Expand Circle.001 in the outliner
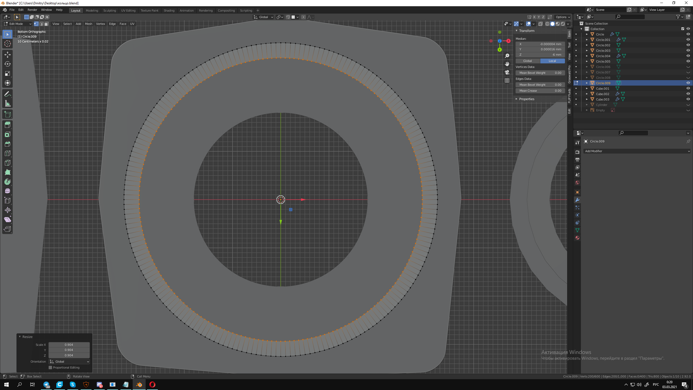This screenshot has height=390, width=693. click(587, 40)
